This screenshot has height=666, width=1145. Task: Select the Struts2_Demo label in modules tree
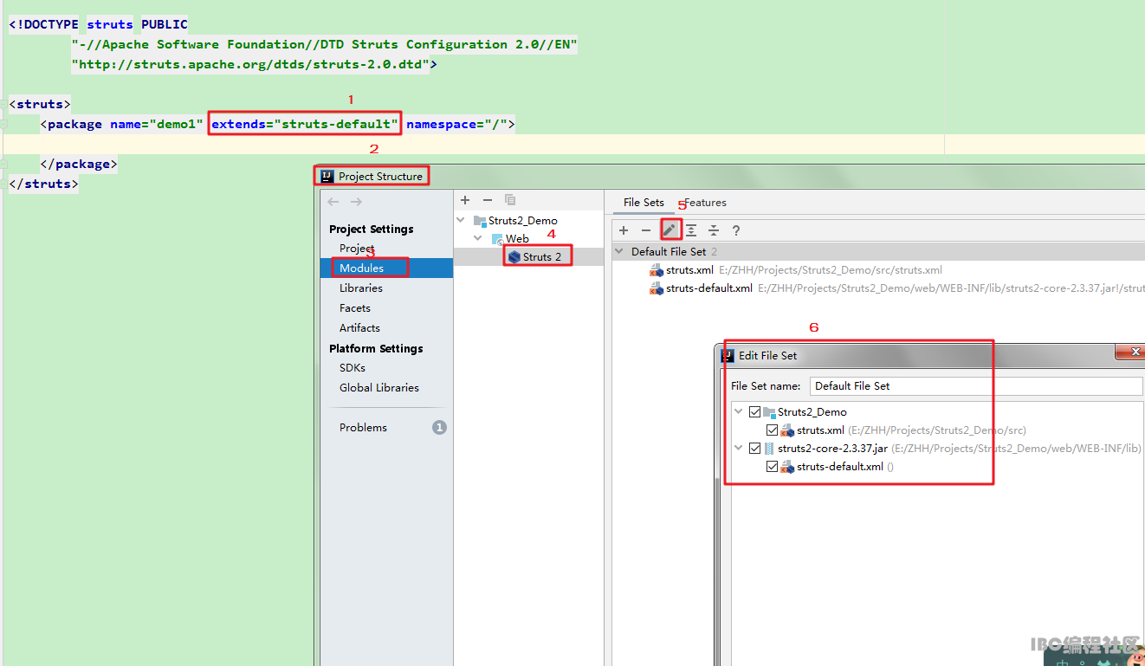[523, 221]
